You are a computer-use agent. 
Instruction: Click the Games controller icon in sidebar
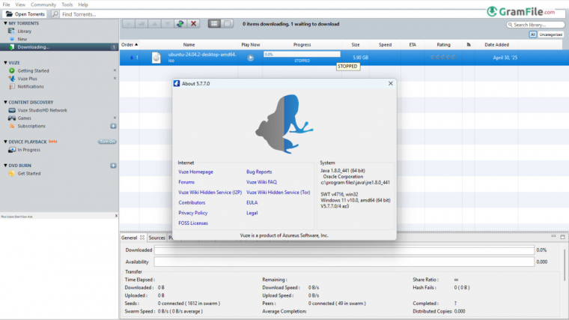(x=12, y=118)
